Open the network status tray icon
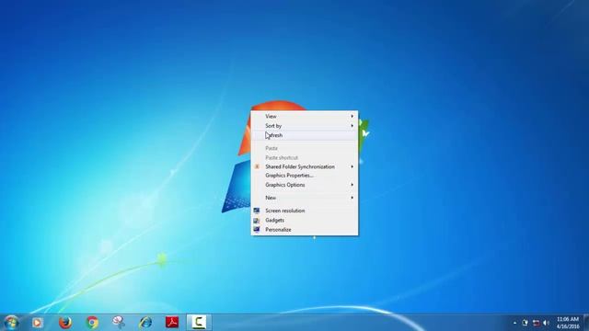 coord(536,323)
